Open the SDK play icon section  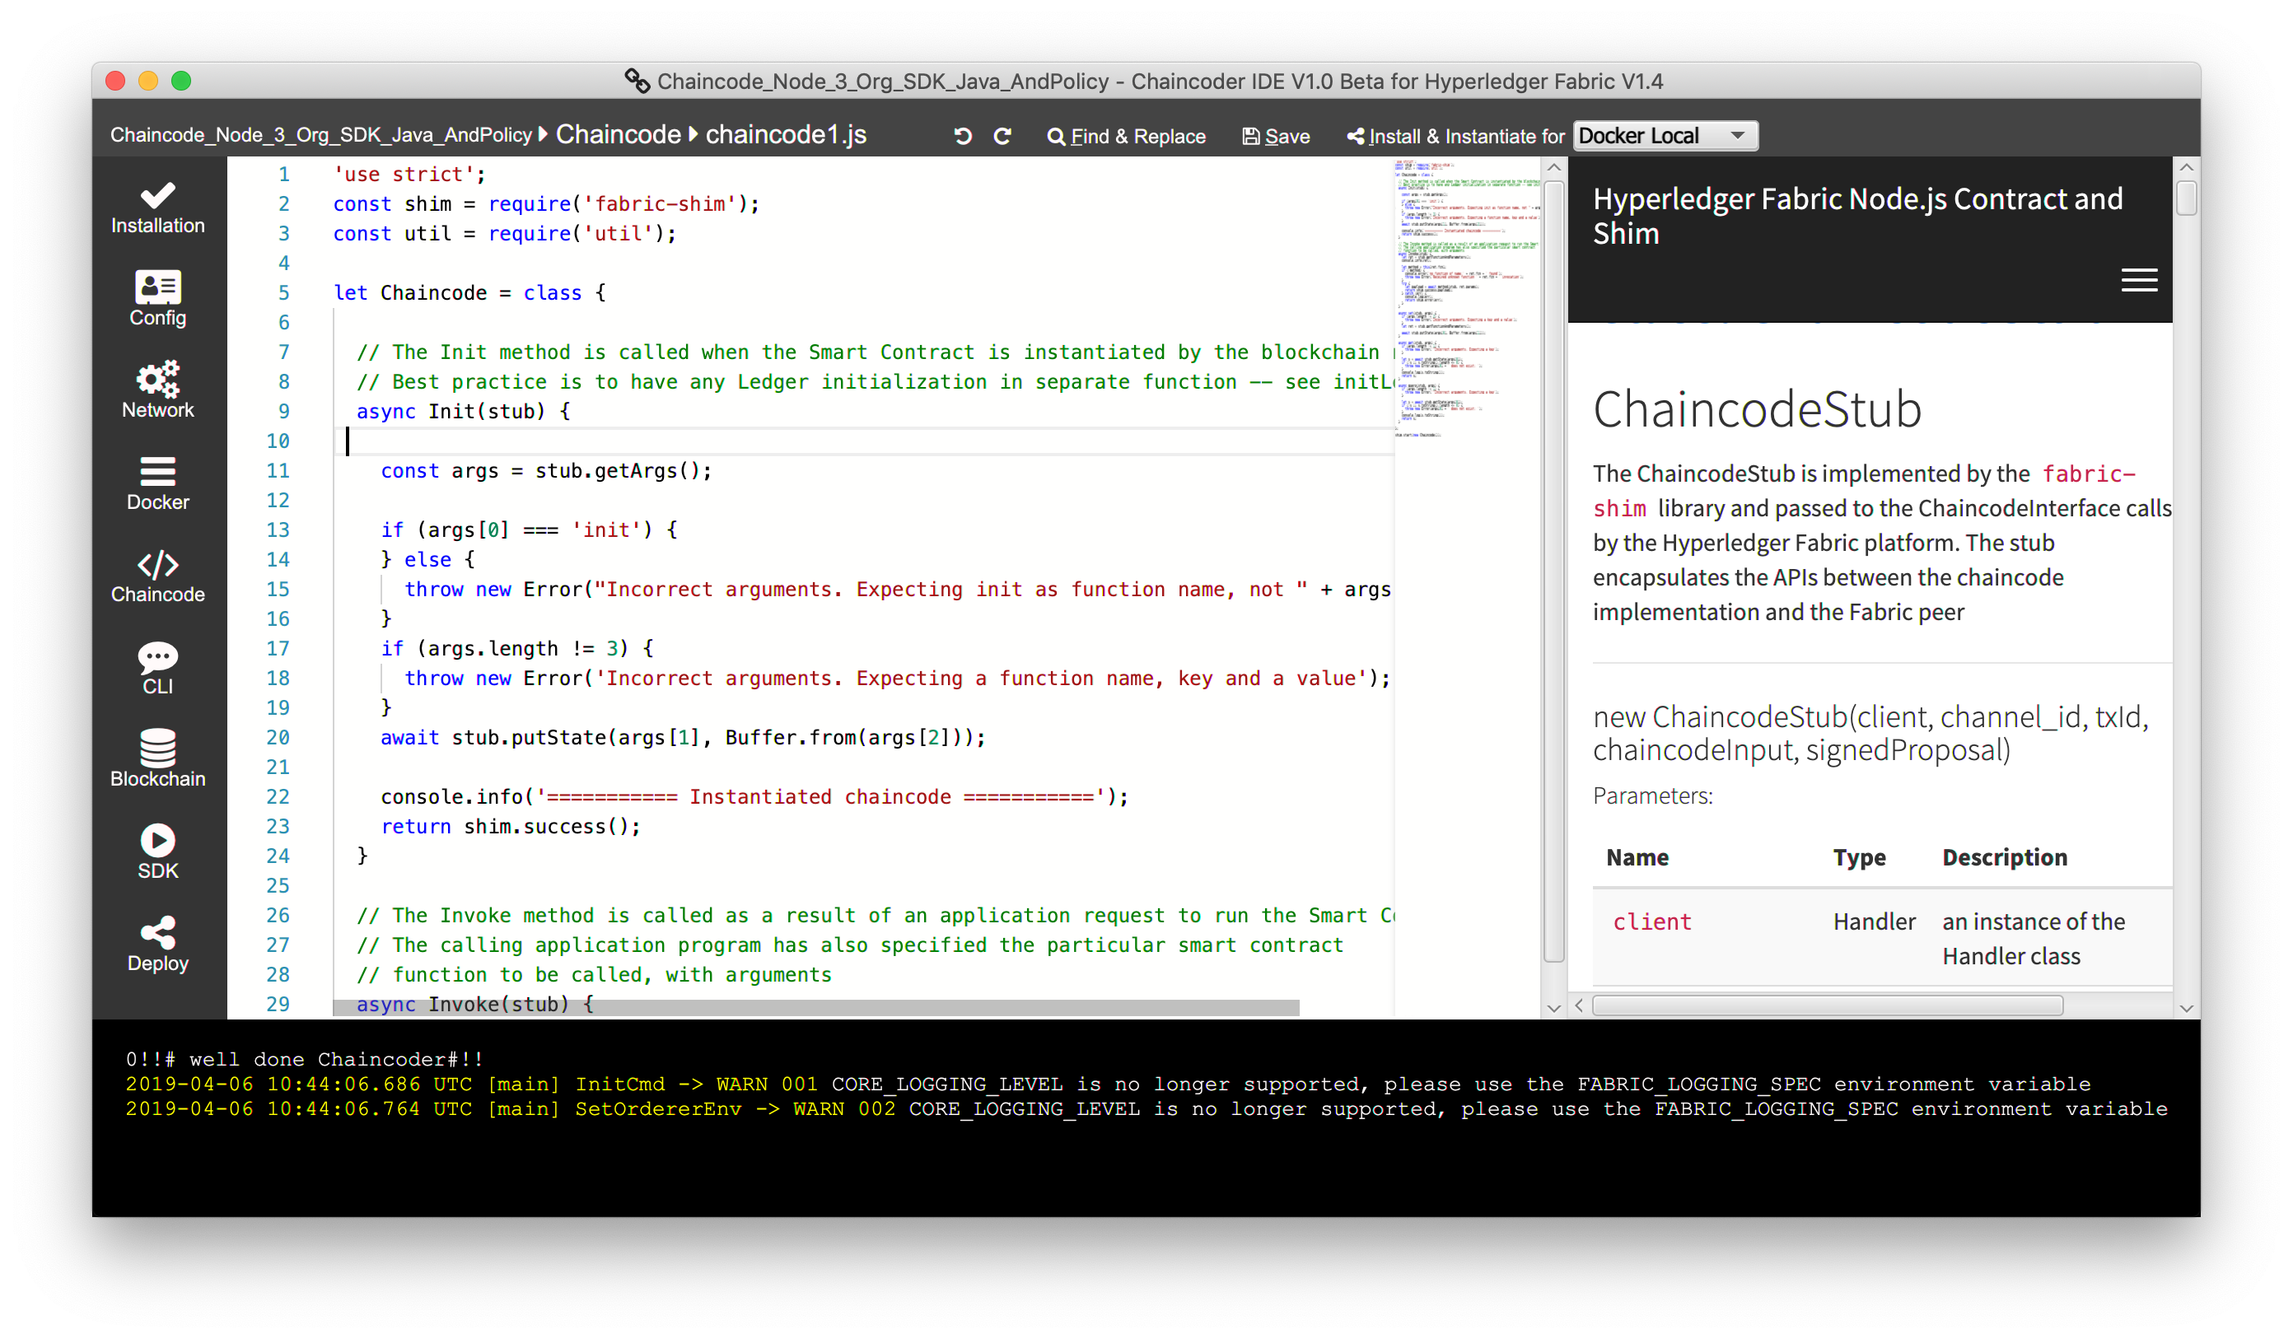pyautogui.click(x=157, y=852)
